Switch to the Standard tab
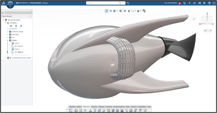217x113 pixels. pos(72,107)
